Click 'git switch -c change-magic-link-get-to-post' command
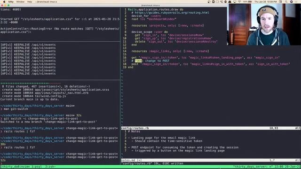The image size is (301, 169). point(41,119)
